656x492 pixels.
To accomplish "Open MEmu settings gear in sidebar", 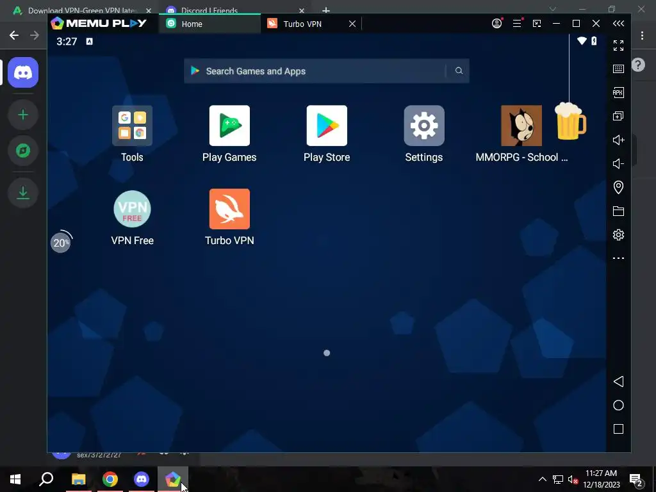I will pos(618,234).
